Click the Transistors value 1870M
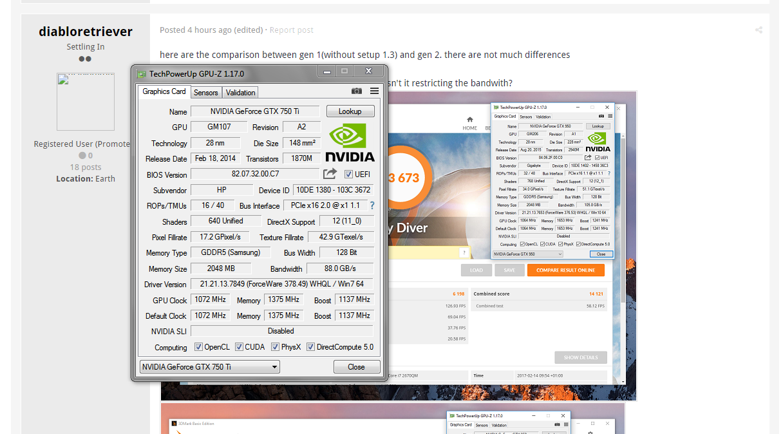 [301, 158]
